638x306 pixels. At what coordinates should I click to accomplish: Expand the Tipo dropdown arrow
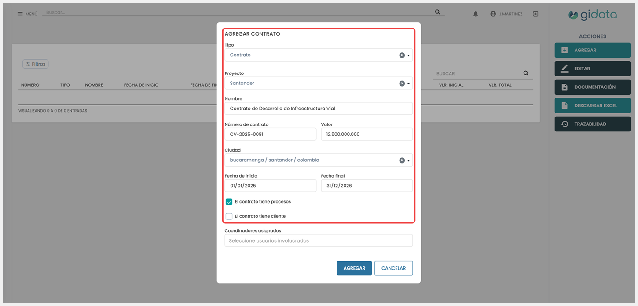[x=409, y=55]
